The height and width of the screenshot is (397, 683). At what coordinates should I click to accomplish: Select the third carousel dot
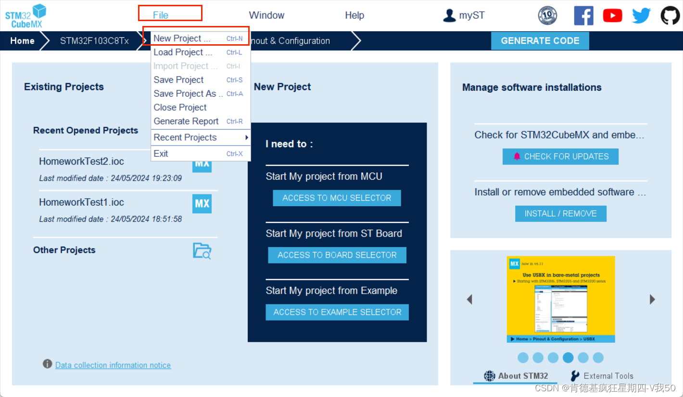coord(553,358)
